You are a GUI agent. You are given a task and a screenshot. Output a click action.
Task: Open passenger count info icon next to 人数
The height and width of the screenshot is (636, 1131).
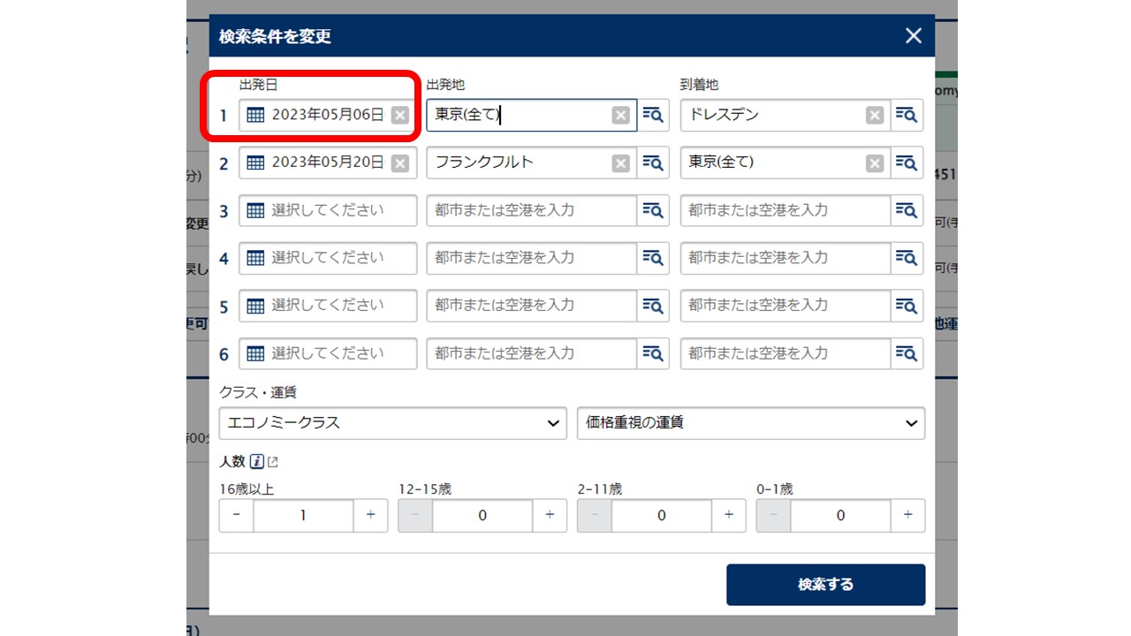click(257, 461)
